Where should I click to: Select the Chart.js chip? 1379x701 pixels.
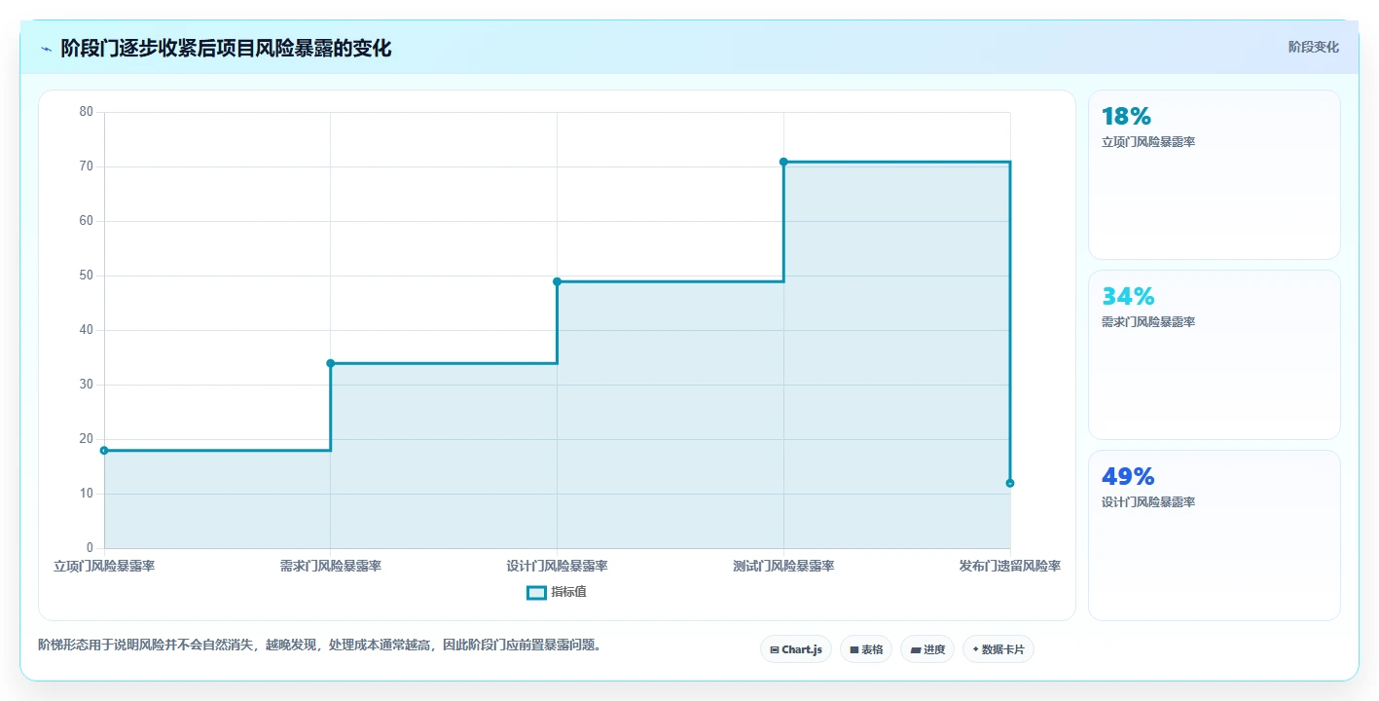tap(795, 649)
